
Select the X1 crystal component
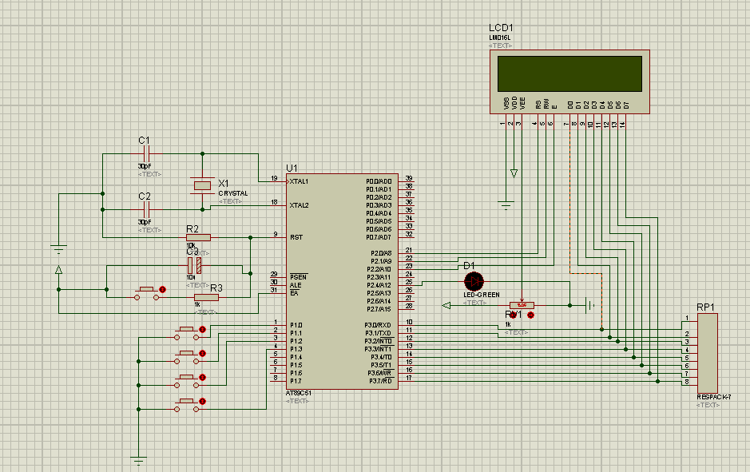pyautogui.click(x=202, y=185)
